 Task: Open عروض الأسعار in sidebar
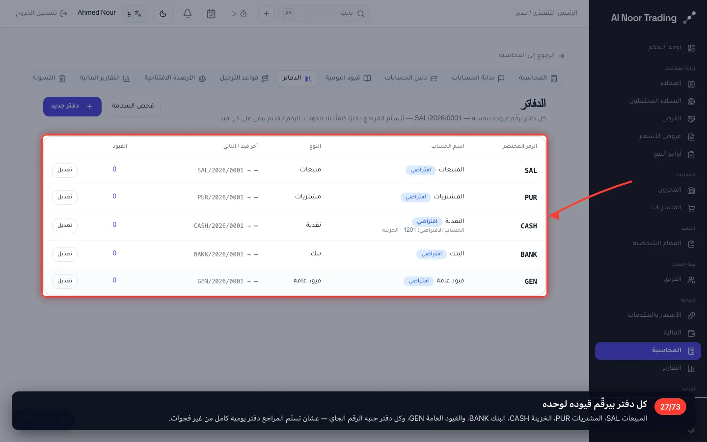(x=648, y=137)
